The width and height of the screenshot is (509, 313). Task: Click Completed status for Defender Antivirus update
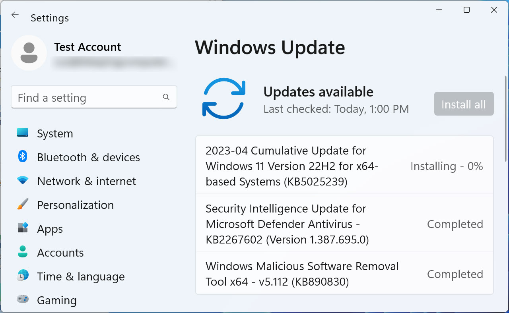455,224
